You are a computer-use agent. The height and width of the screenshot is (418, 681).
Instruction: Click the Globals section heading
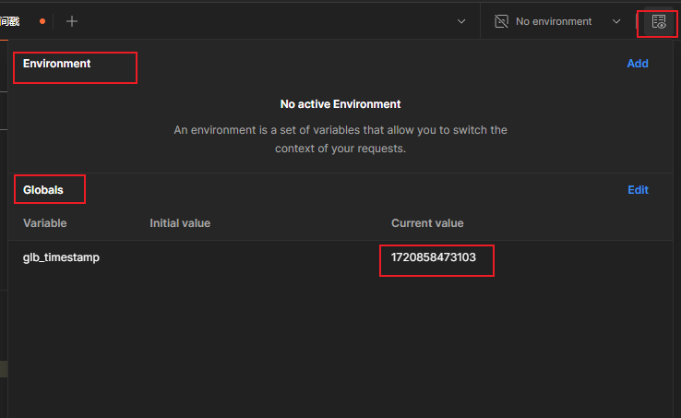(43, 190)
